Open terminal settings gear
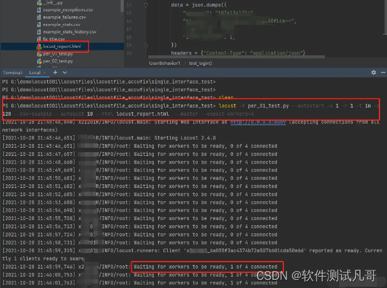 [x=374, y=72]
